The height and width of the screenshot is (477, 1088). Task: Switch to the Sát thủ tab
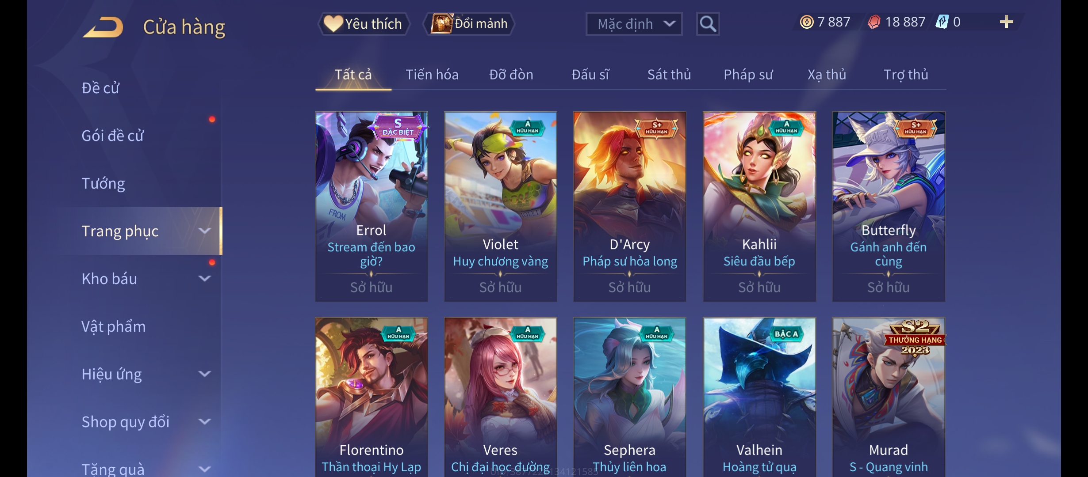669,75
